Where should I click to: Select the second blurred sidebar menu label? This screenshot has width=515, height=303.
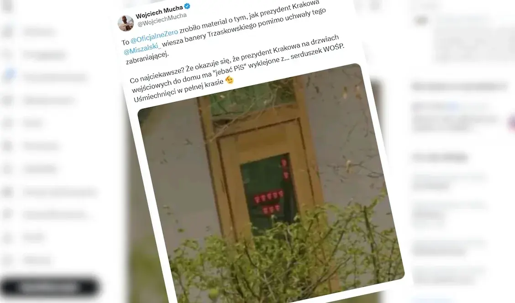44,54
